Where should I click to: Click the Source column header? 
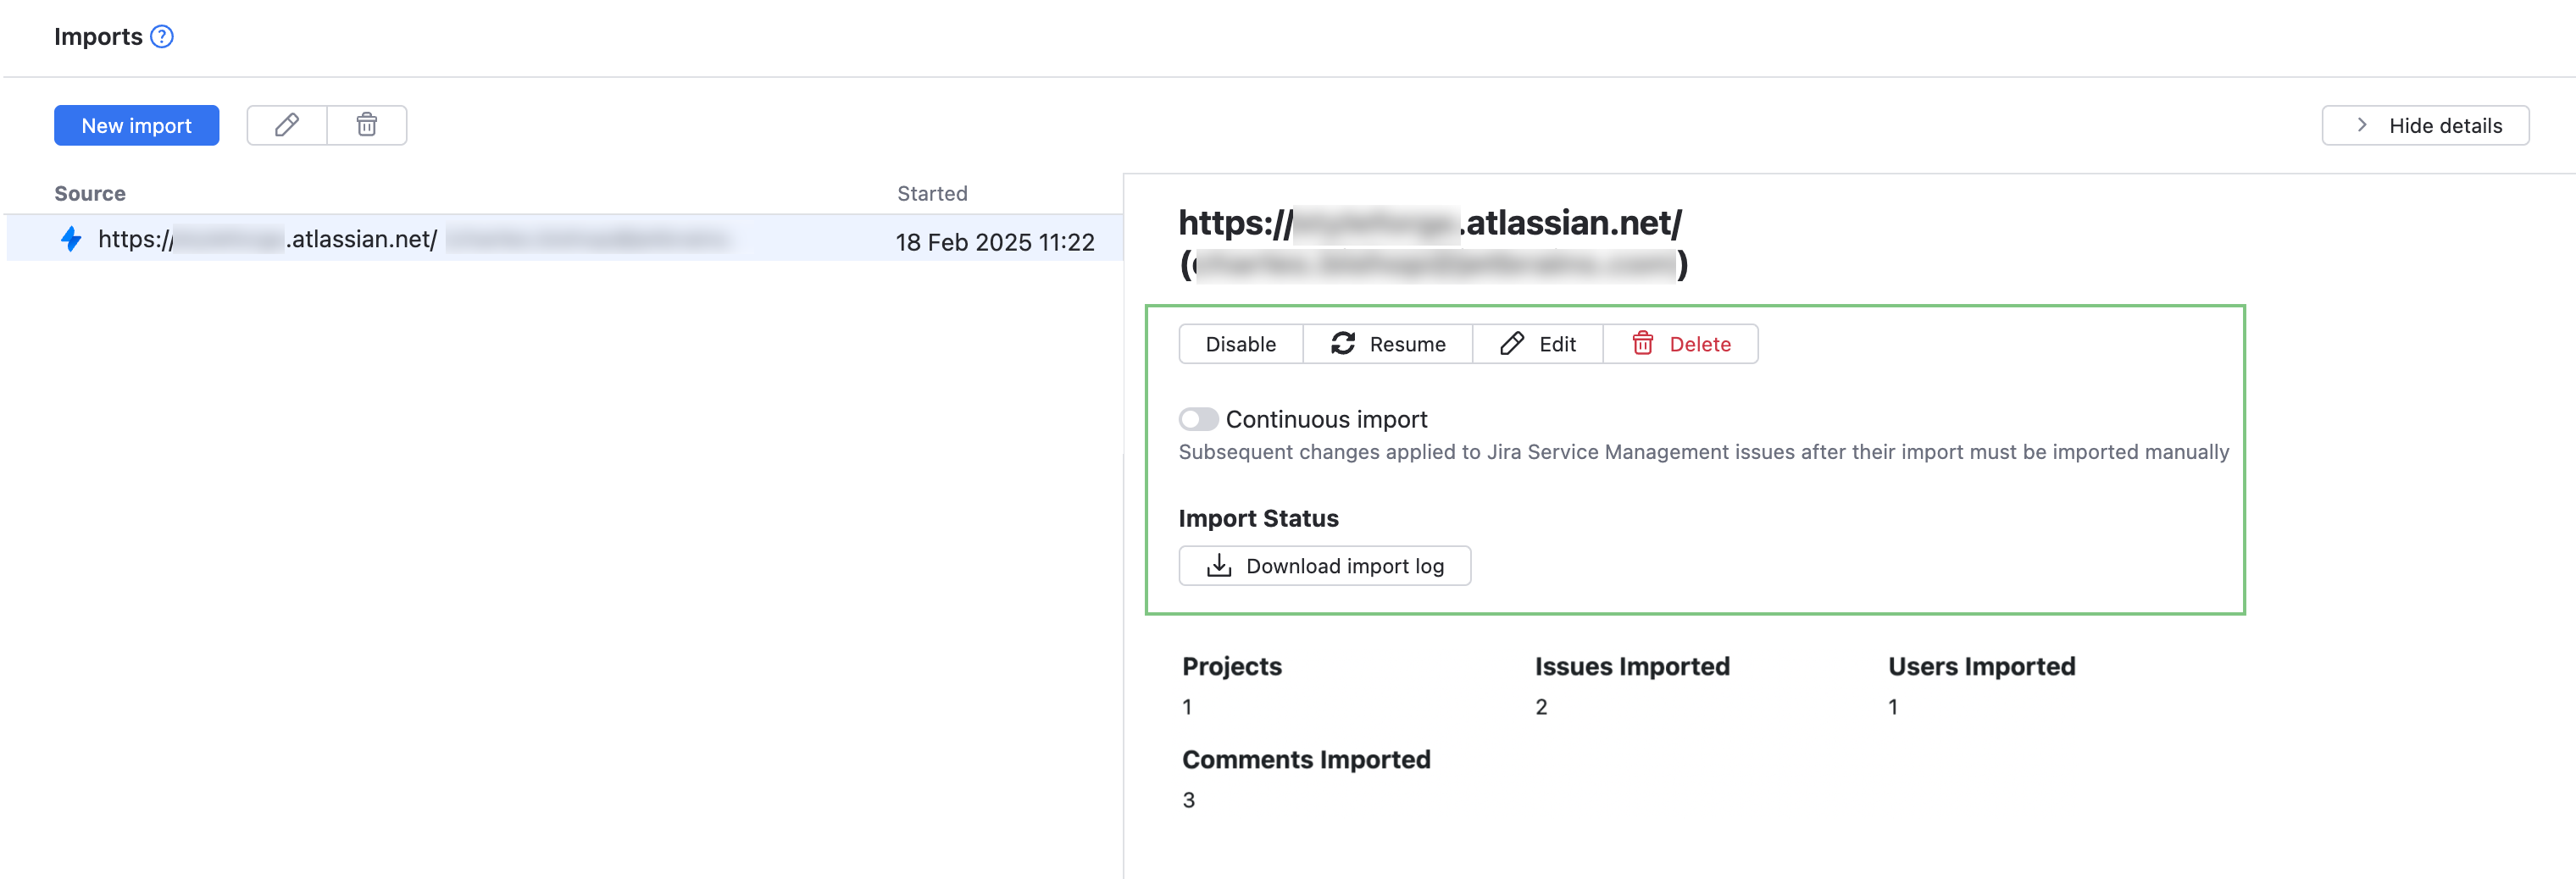[90, 193]
